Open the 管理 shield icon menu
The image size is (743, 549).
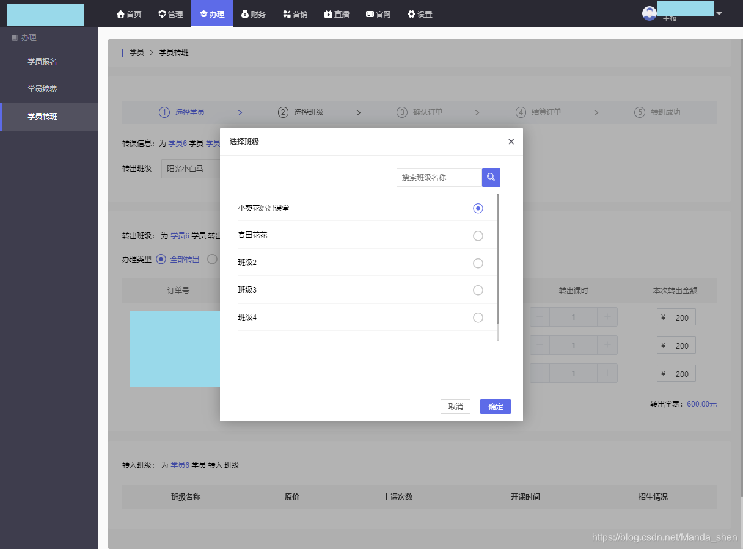click(x=159, y=13)
